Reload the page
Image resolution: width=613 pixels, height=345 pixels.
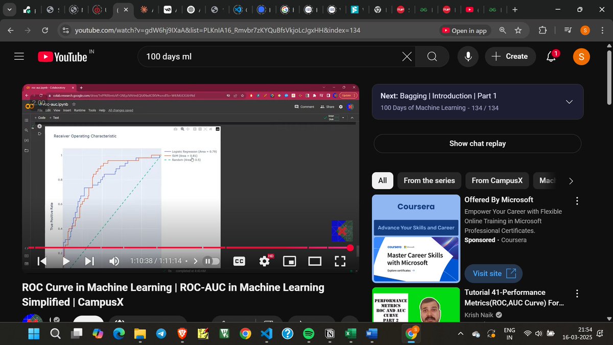pos(45,31)
